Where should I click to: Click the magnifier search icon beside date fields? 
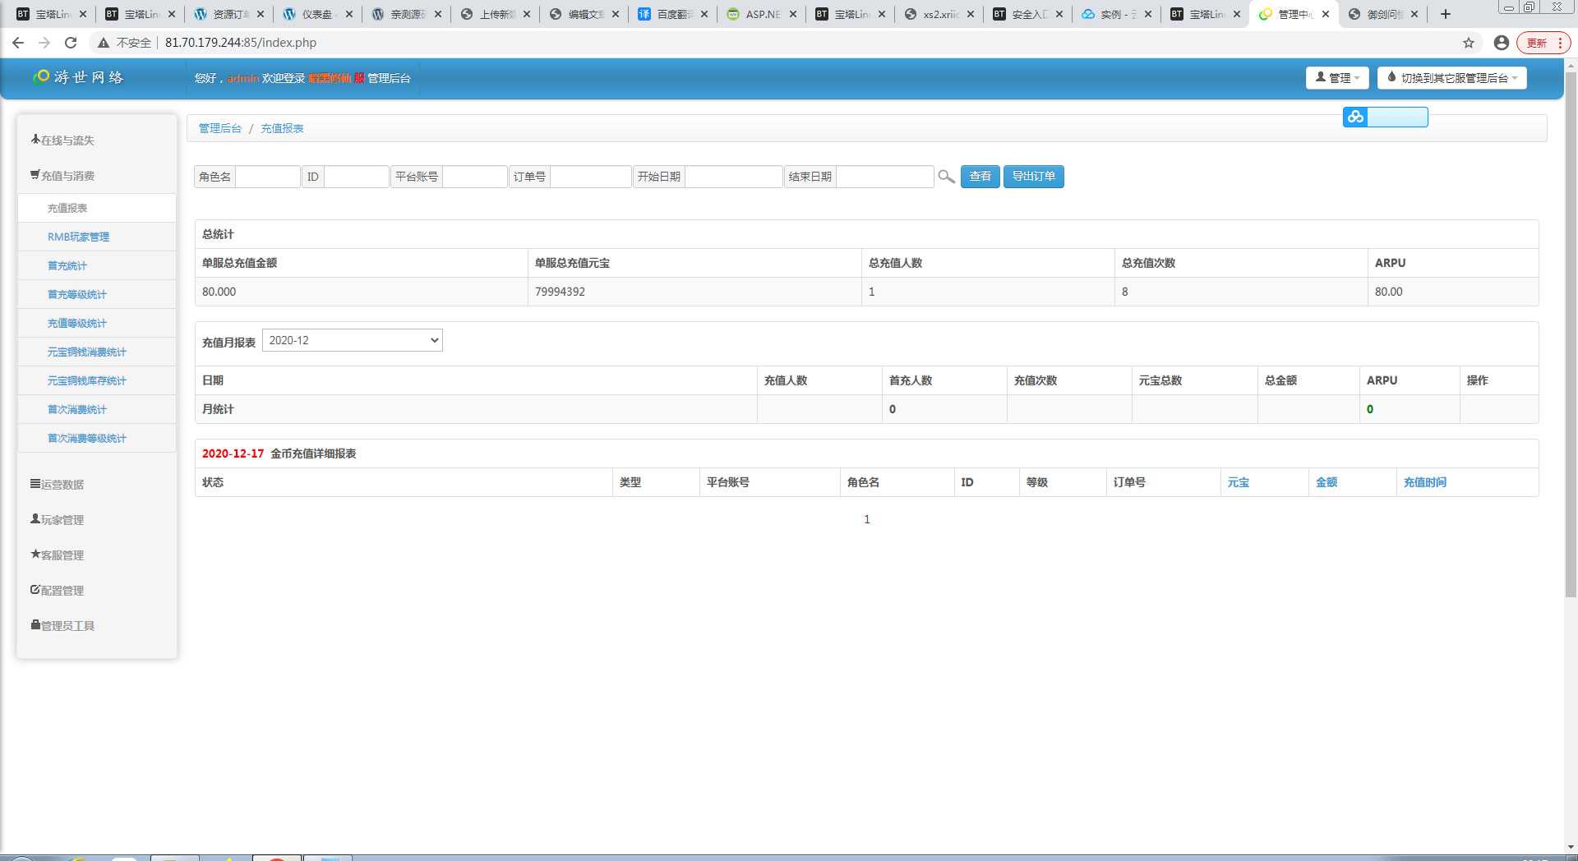tap(946, 177)
